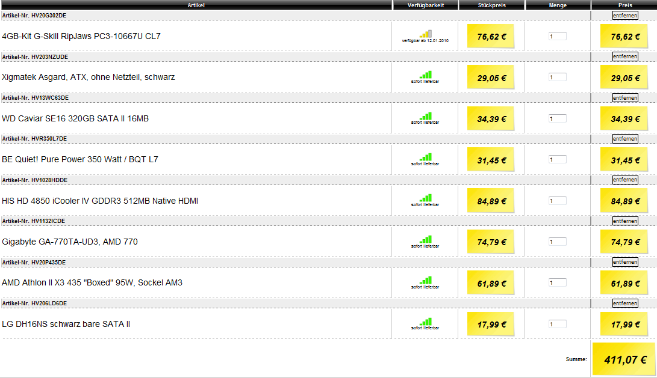
Task: Click Artikel-Nr. HV206LD6DE label
Action: (x=34, y=303)
